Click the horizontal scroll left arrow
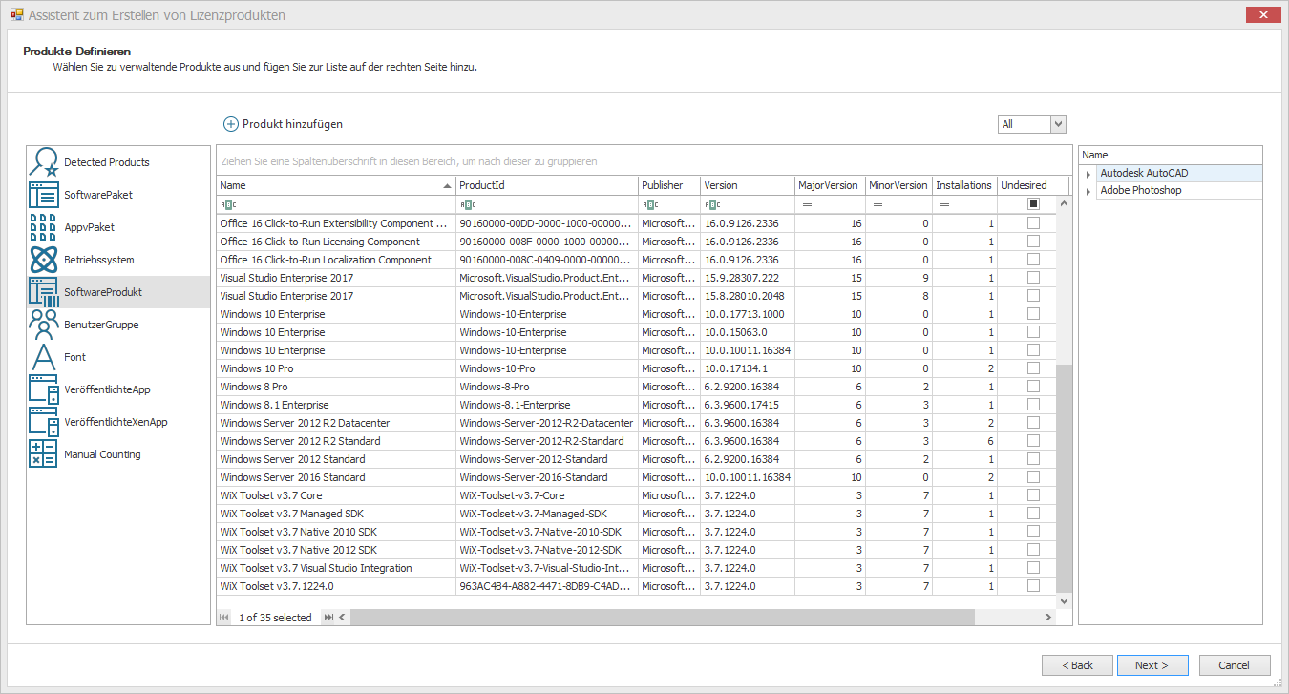 [x=344, y=618]
